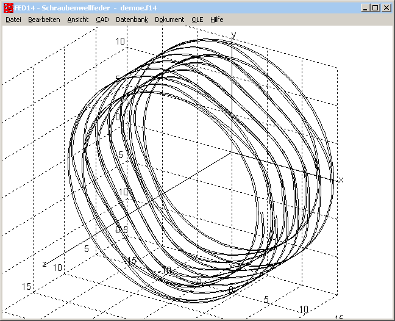Select the Datenbank menu
This screenshot has width=395, height=321.
click(132, 20)
